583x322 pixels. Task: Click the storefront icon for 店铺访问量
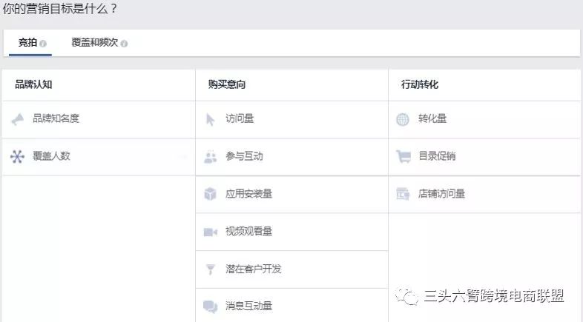[x=403, y=194]
